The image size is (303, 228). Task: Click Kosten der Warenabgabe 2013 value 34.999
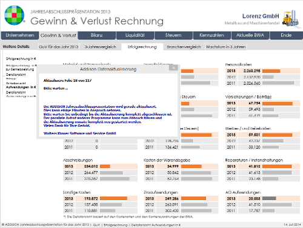(173, 166)
